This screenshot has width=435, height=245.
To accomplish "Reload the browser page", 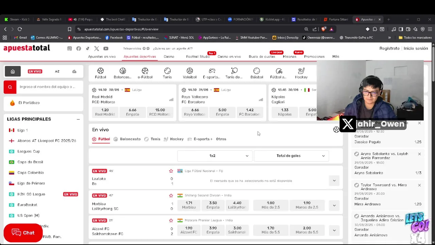I will [x=20, y=29].
